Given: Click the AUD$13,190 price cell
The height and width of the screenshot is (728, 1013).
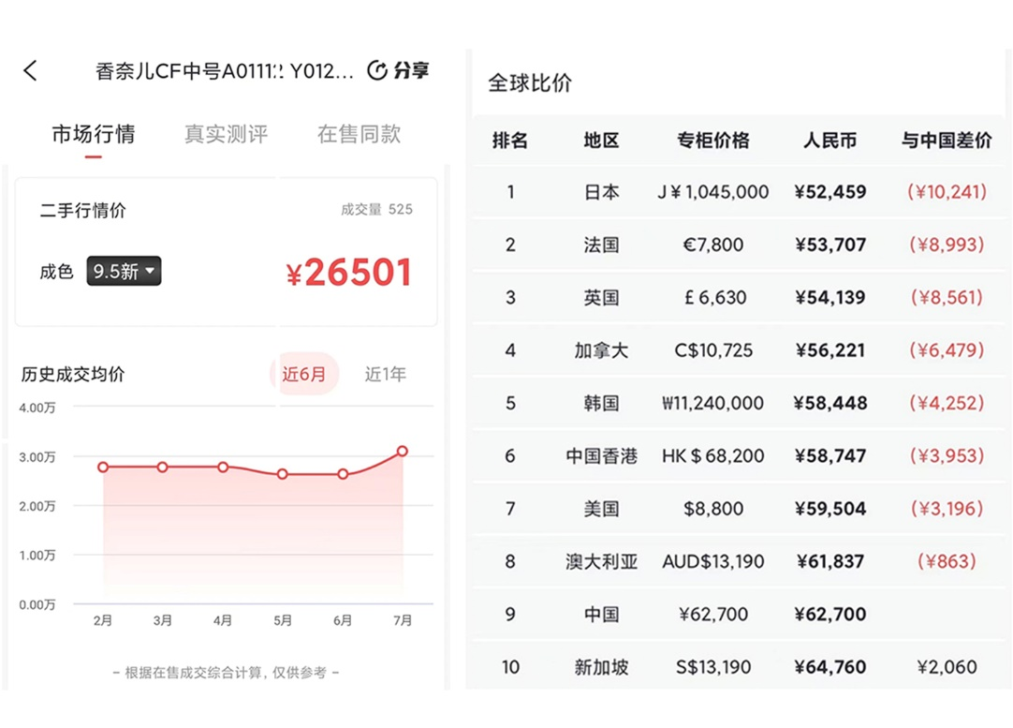Looking at the screenshot, I should pyautogui.click(x=713, y=562).
